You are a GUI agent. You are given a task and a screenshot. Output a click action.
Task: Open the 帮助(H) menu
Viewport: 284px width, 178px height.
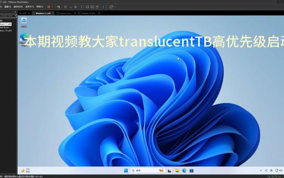coord(40,7)
